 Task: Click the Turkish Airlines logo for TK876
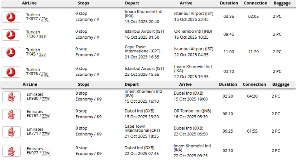pyautogui.click(x=11, y=72)
